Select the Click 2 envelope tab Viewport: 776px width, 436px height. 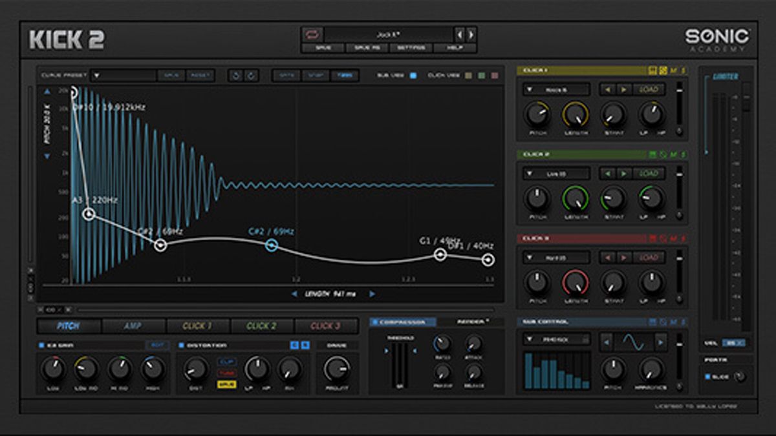262,326
